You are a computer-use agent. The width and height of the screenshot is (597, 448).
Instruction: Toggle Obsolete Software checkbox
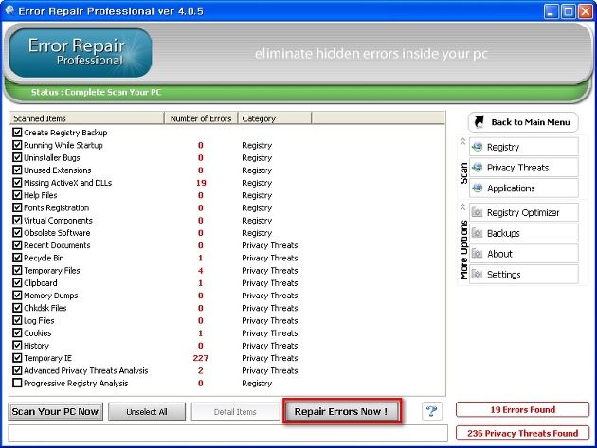click(x=17, y=232)
